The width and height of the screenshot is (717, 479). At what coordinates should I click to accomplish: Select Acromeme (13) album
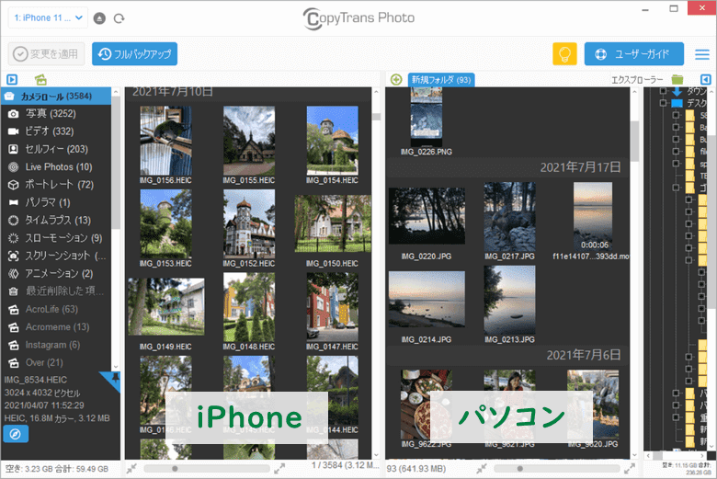[56, 327]
